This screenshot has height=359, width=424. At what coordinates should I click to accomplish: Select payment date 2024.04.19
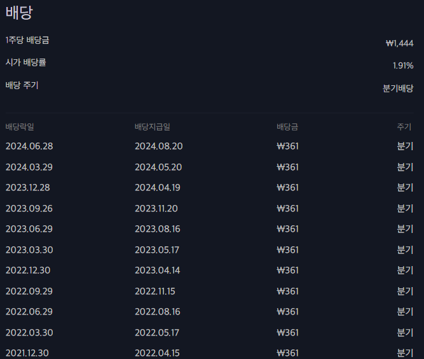pos(158,188)
